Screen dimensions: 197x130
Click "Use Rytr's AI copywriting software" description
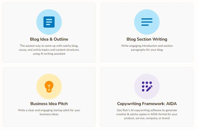point(147,114)
